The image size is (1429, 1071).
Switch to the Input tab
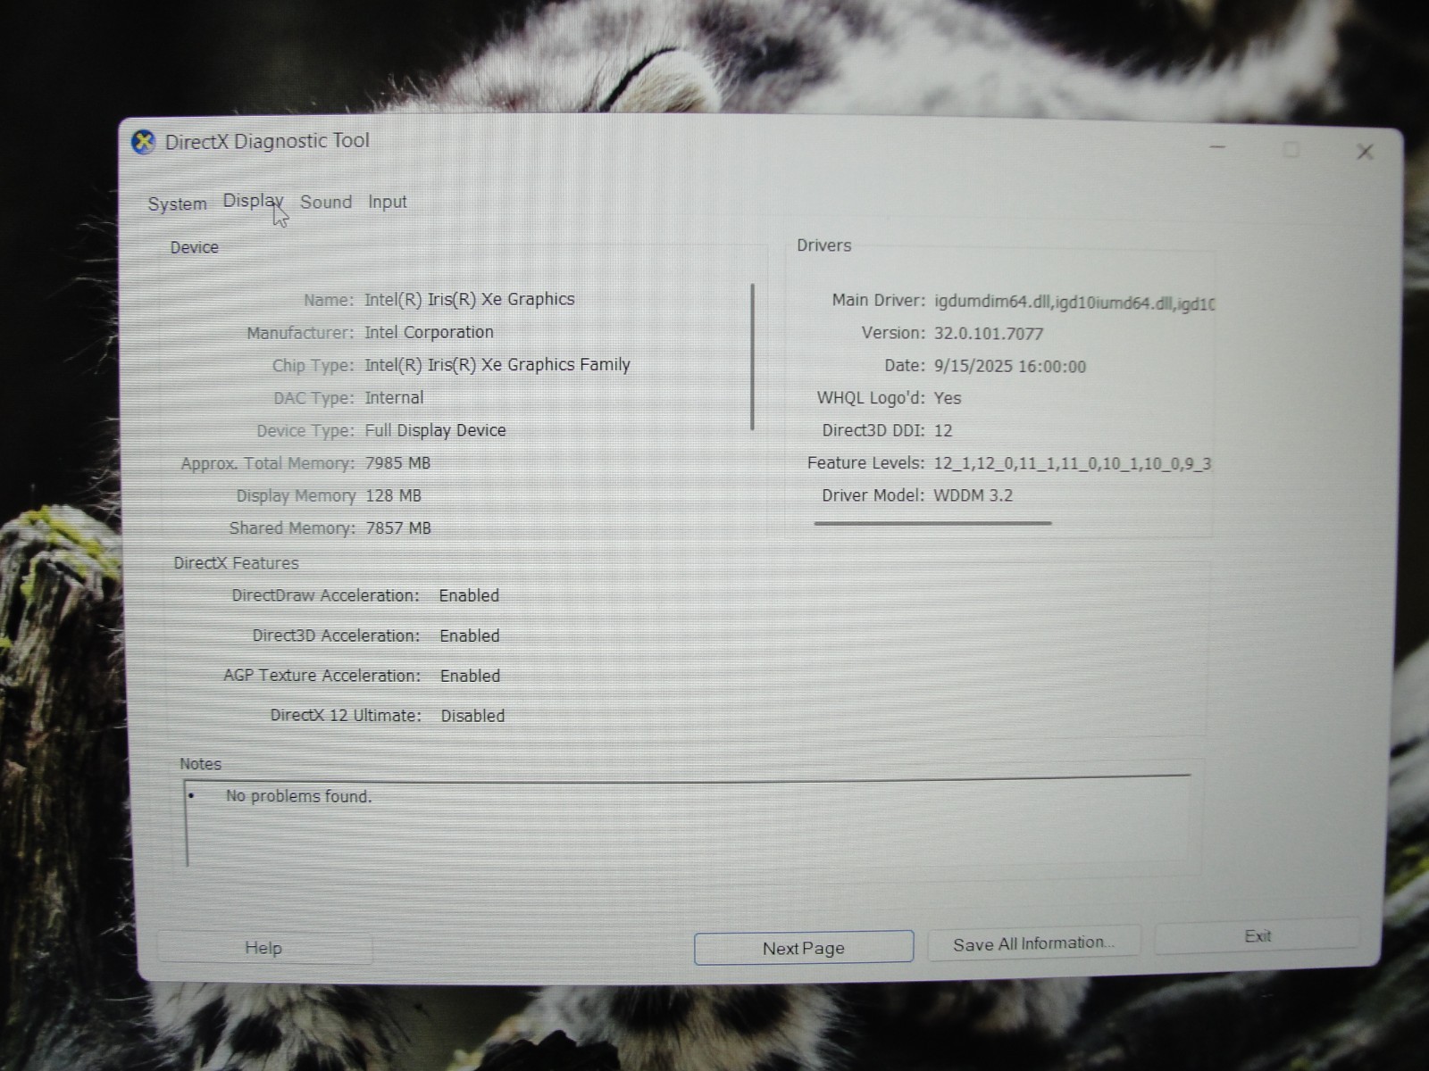click(388, 202)
